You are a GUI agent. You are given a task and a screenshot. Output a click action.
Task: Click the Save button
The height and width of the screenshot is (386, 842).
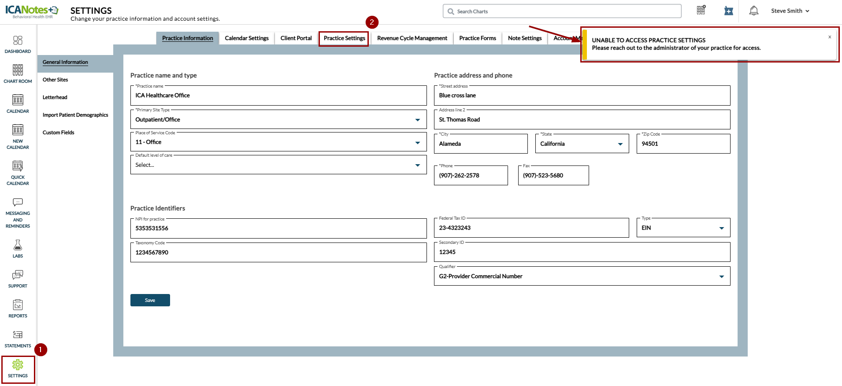[150, 300]
